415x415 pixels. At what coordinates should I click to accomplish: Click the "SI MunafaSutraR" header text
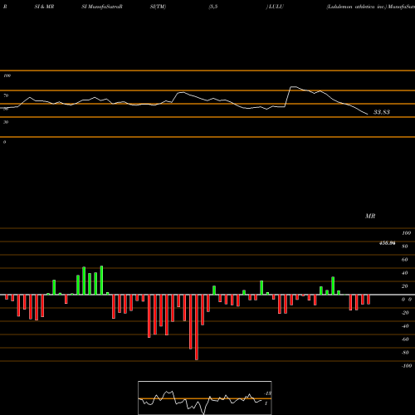tap(102, 7)
